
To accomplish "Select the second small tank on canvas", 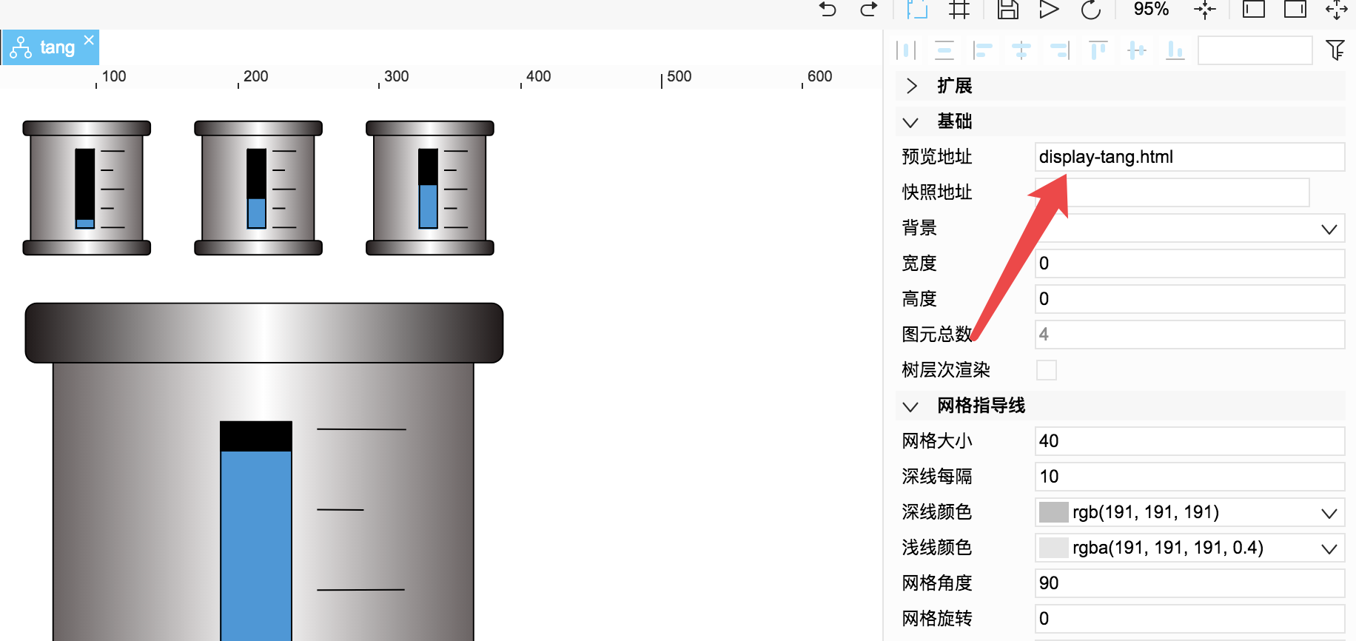I will click(258, 188).
